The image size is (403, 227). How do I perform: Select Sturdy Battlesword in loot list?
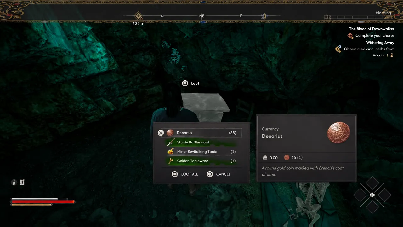(x=201, y=142)
